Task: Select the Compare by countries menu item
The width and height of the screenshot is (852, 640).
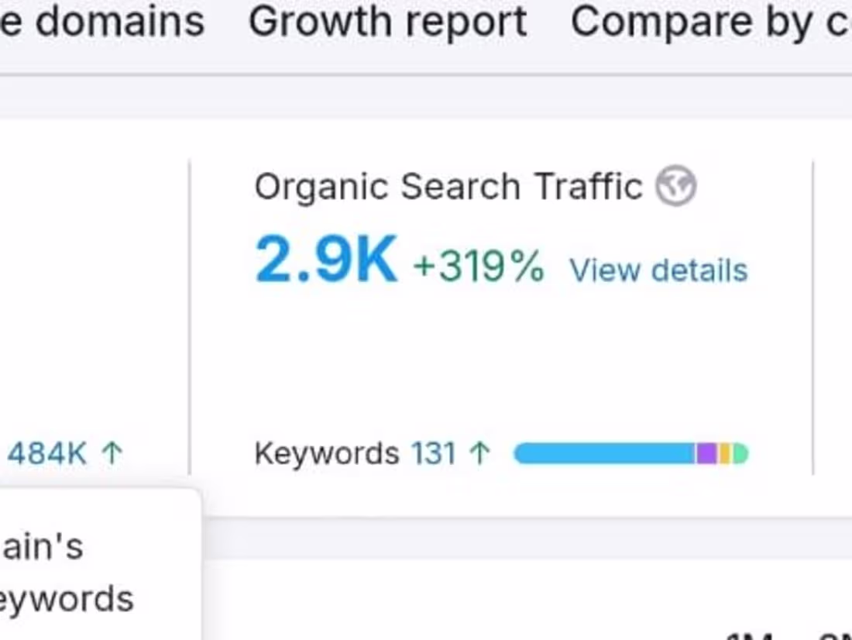Action: coord(709,23)
